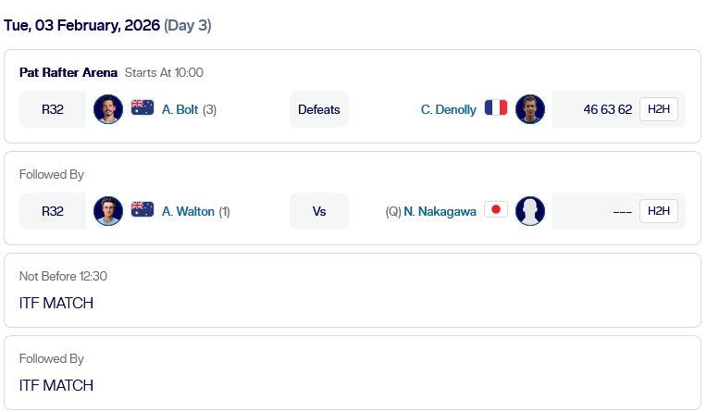Click the Australian flag beside A. Walton
The image size is (707, 412).
pyautogui.click(x=143, y=210)
